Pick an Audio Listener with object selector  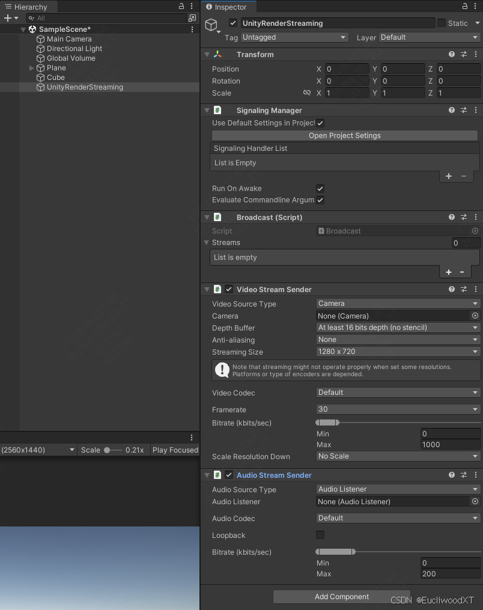[475, 501]
